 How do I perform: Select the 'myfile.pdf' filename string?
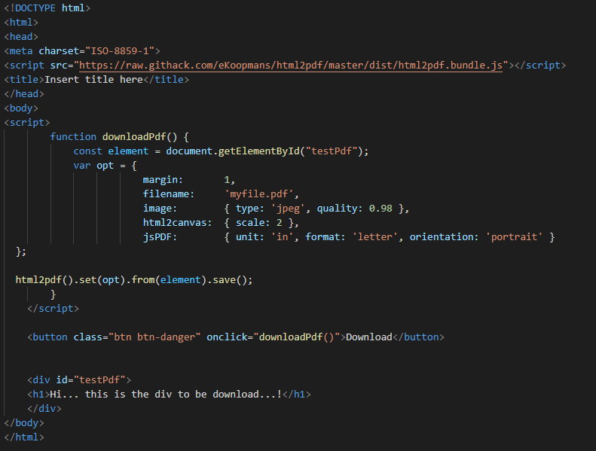pyautogui.click(x=259, y=194)
